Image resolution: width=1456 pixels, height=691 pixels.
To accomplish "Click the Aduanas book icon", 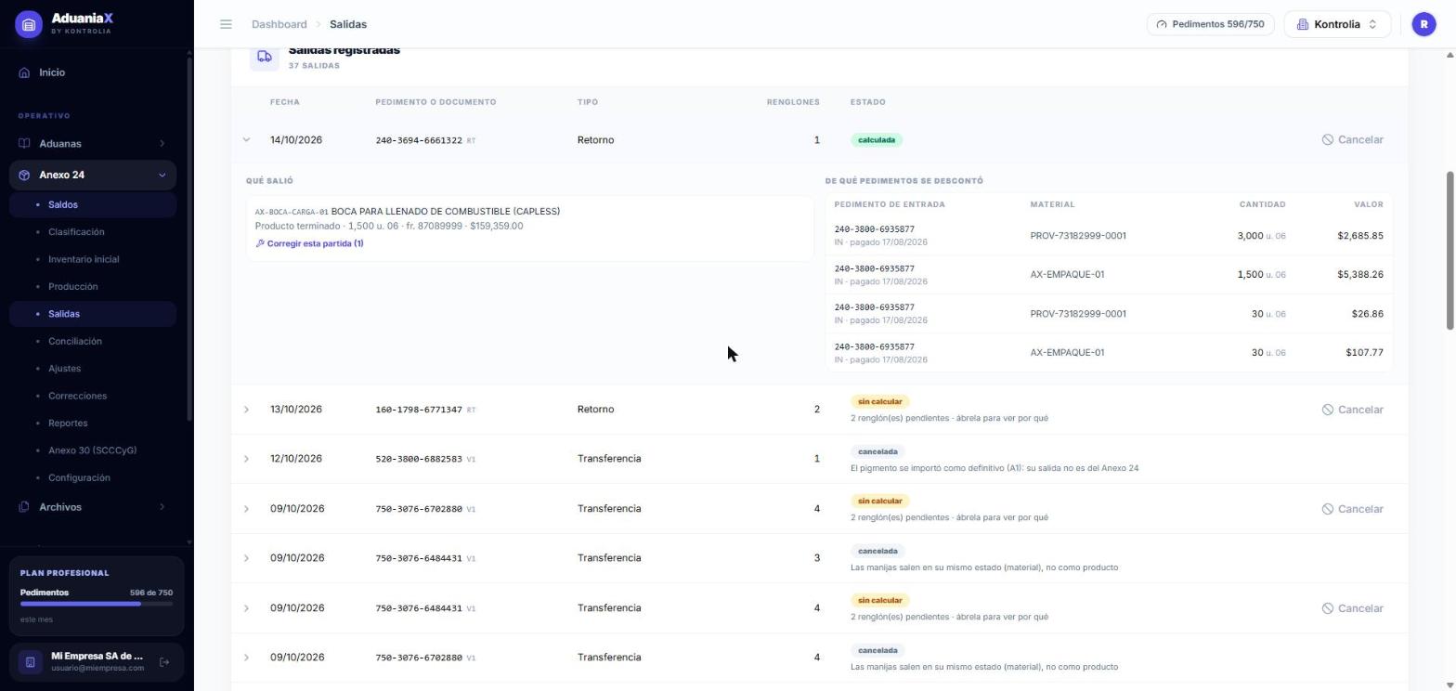I will pyautogui.click(x=24, y=144).
